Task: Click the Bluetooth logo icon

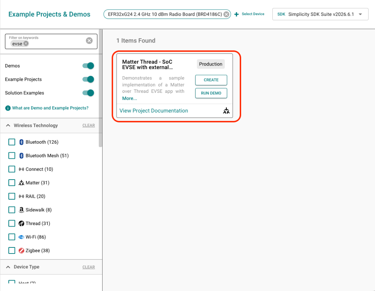Action: pyautogui.click(x=21, y=142)
